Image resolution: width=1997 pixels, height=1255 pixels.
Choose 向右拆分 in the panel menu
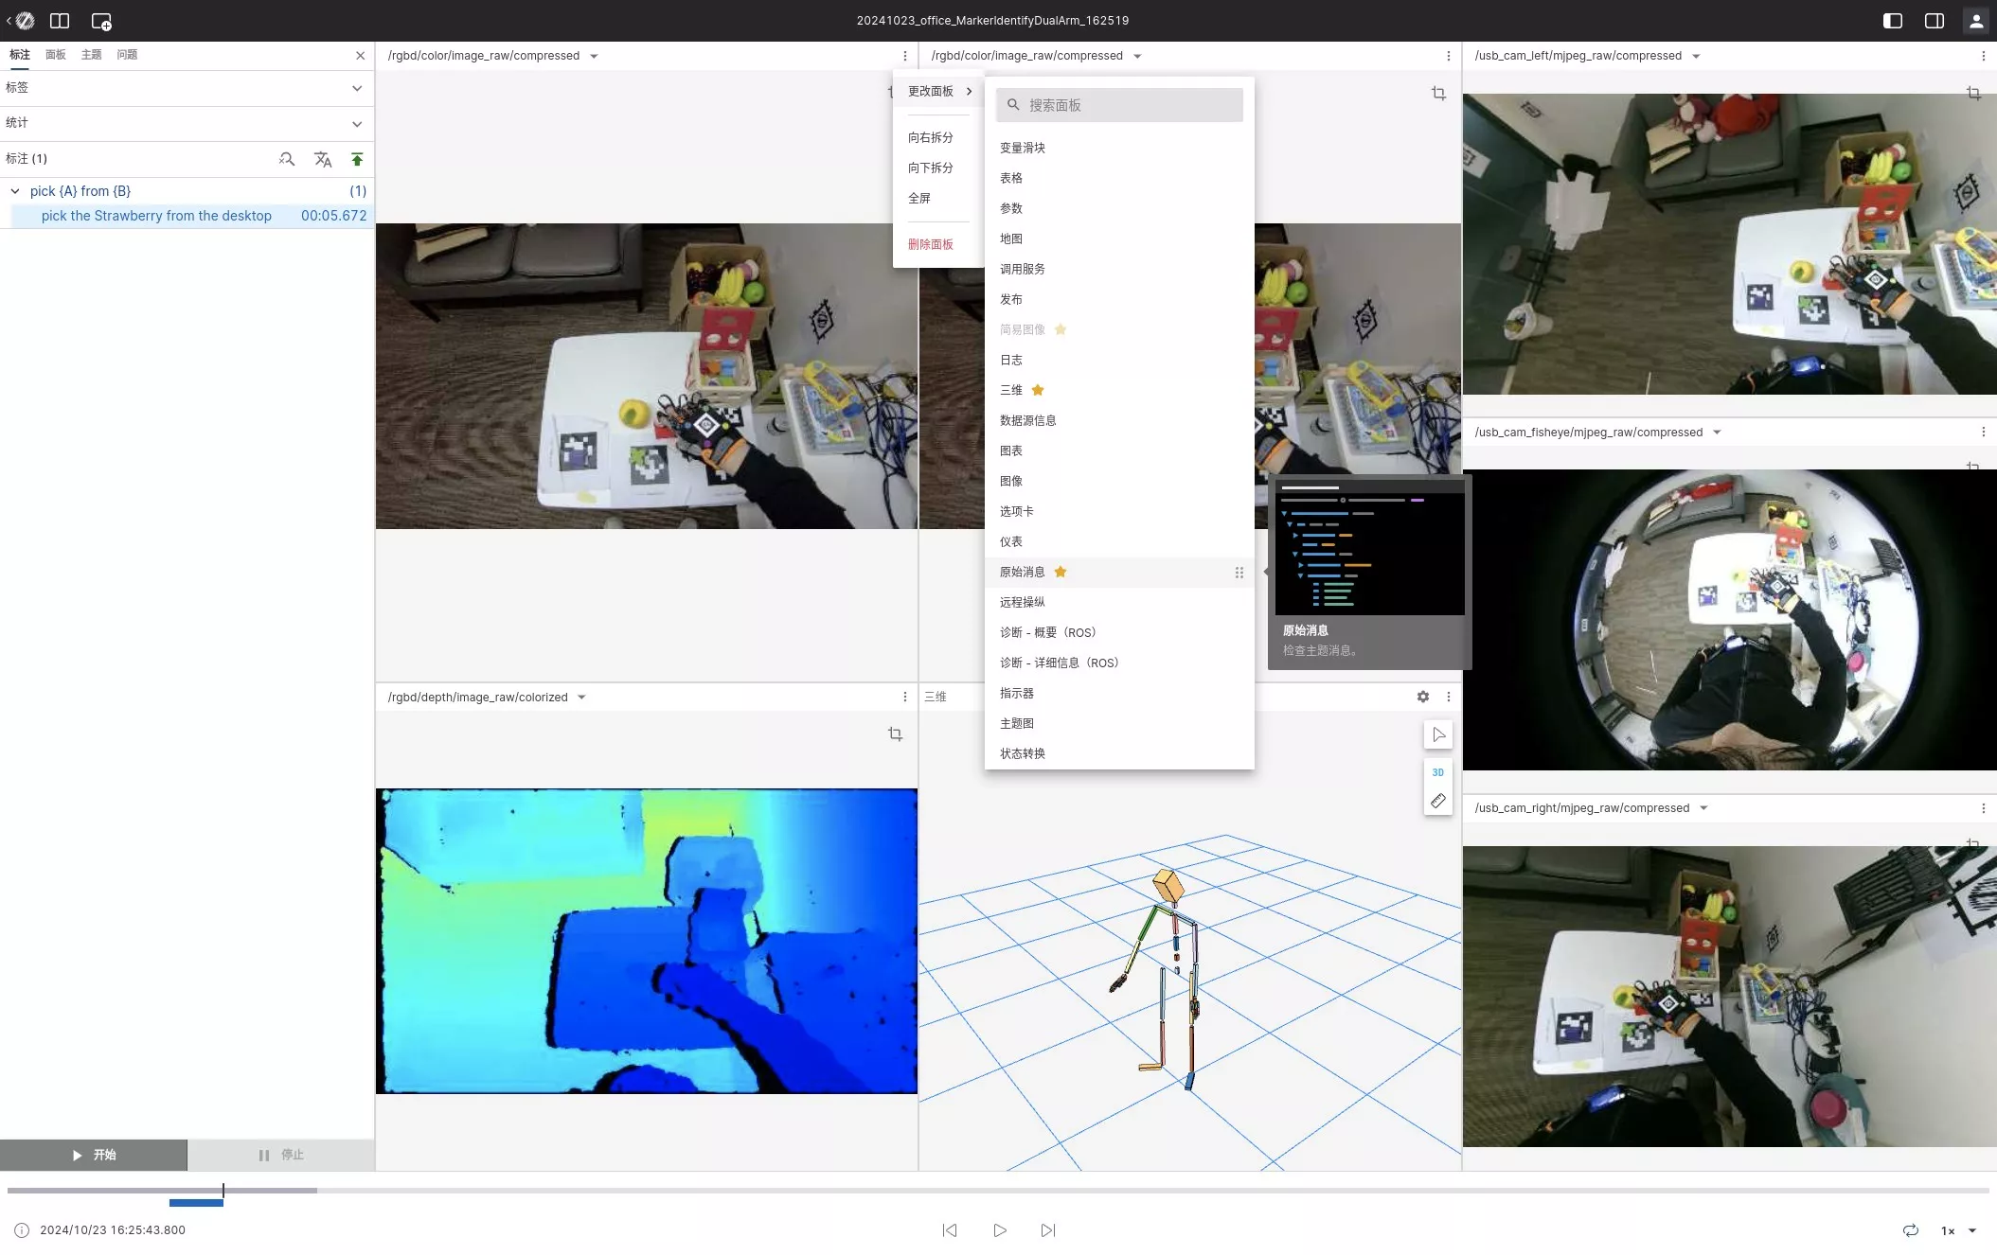[x=930, y=137]
